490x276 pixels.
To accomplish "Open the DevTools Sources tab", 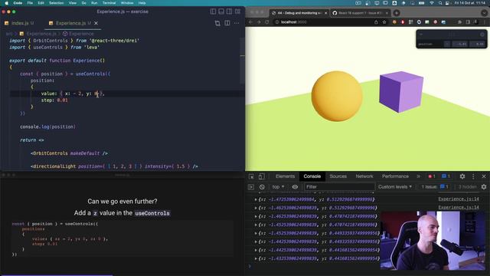I will (x=338, y=176).
